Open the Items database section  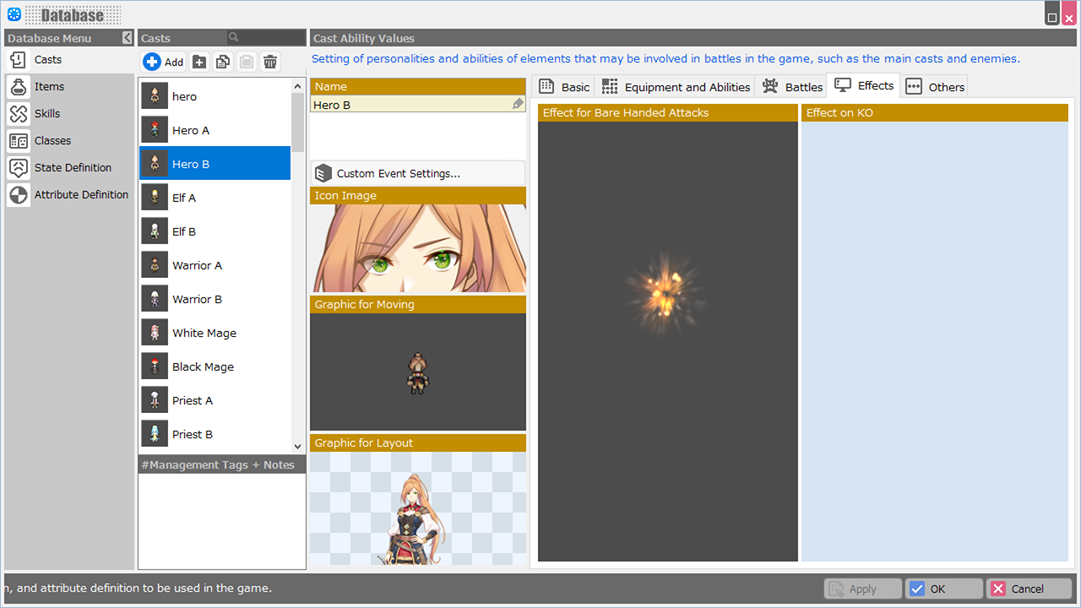[49, 87]
